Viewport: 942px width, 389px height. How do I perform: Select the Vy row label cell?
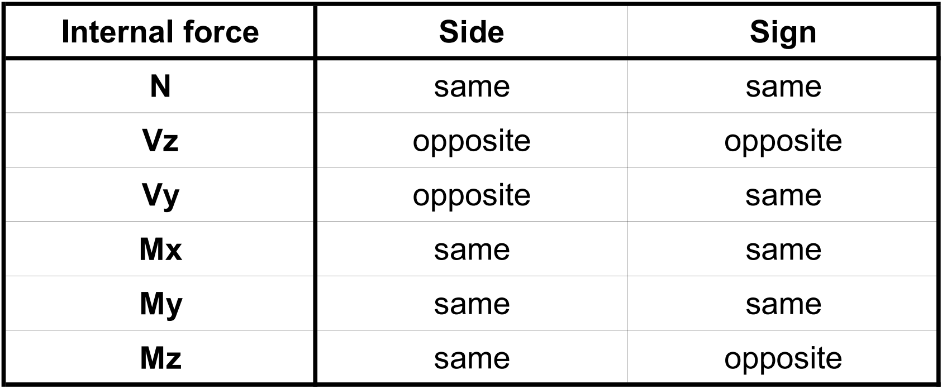[160, 195]
